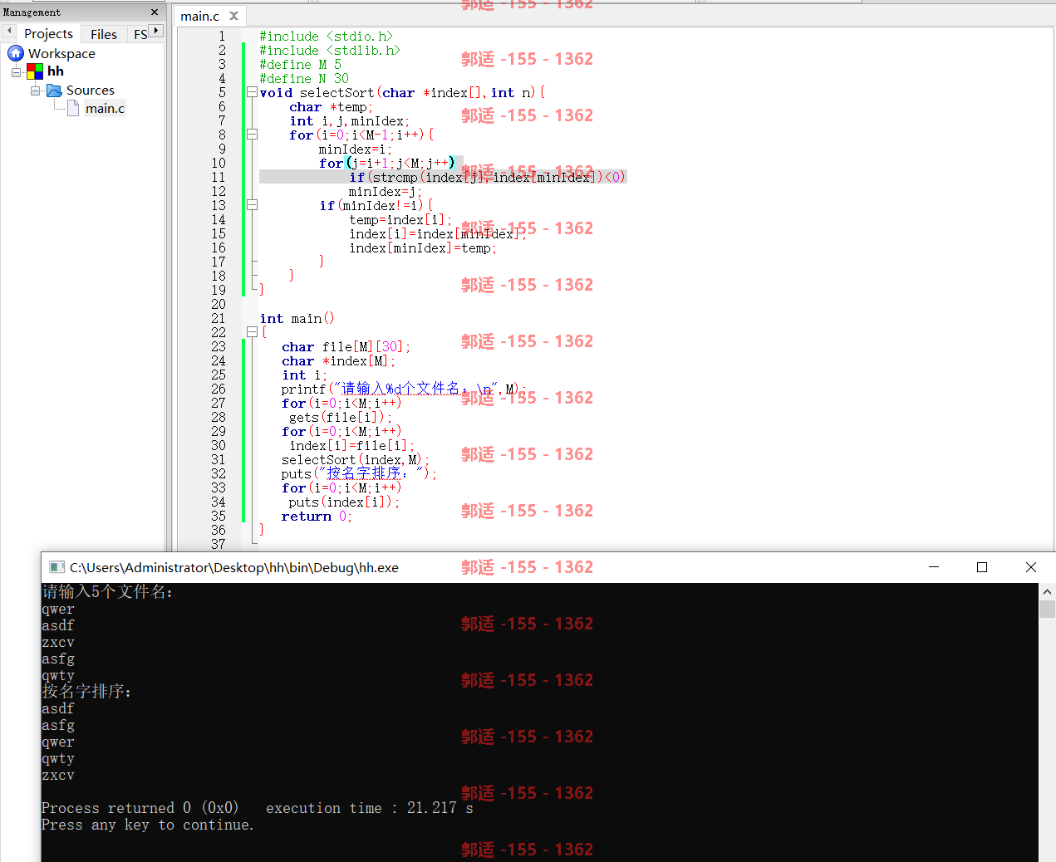This screenshot has height=862, width=1056.
Task: Click the hh.exe console title bar path
Action: 234,567
